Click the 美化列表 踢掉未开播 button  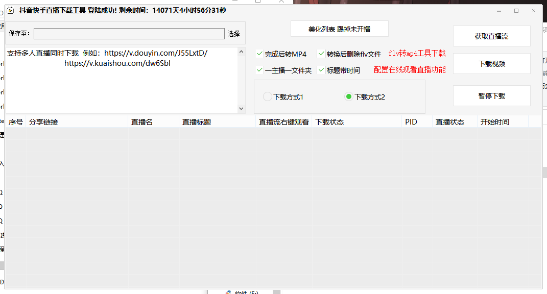[x=340, y=29]
